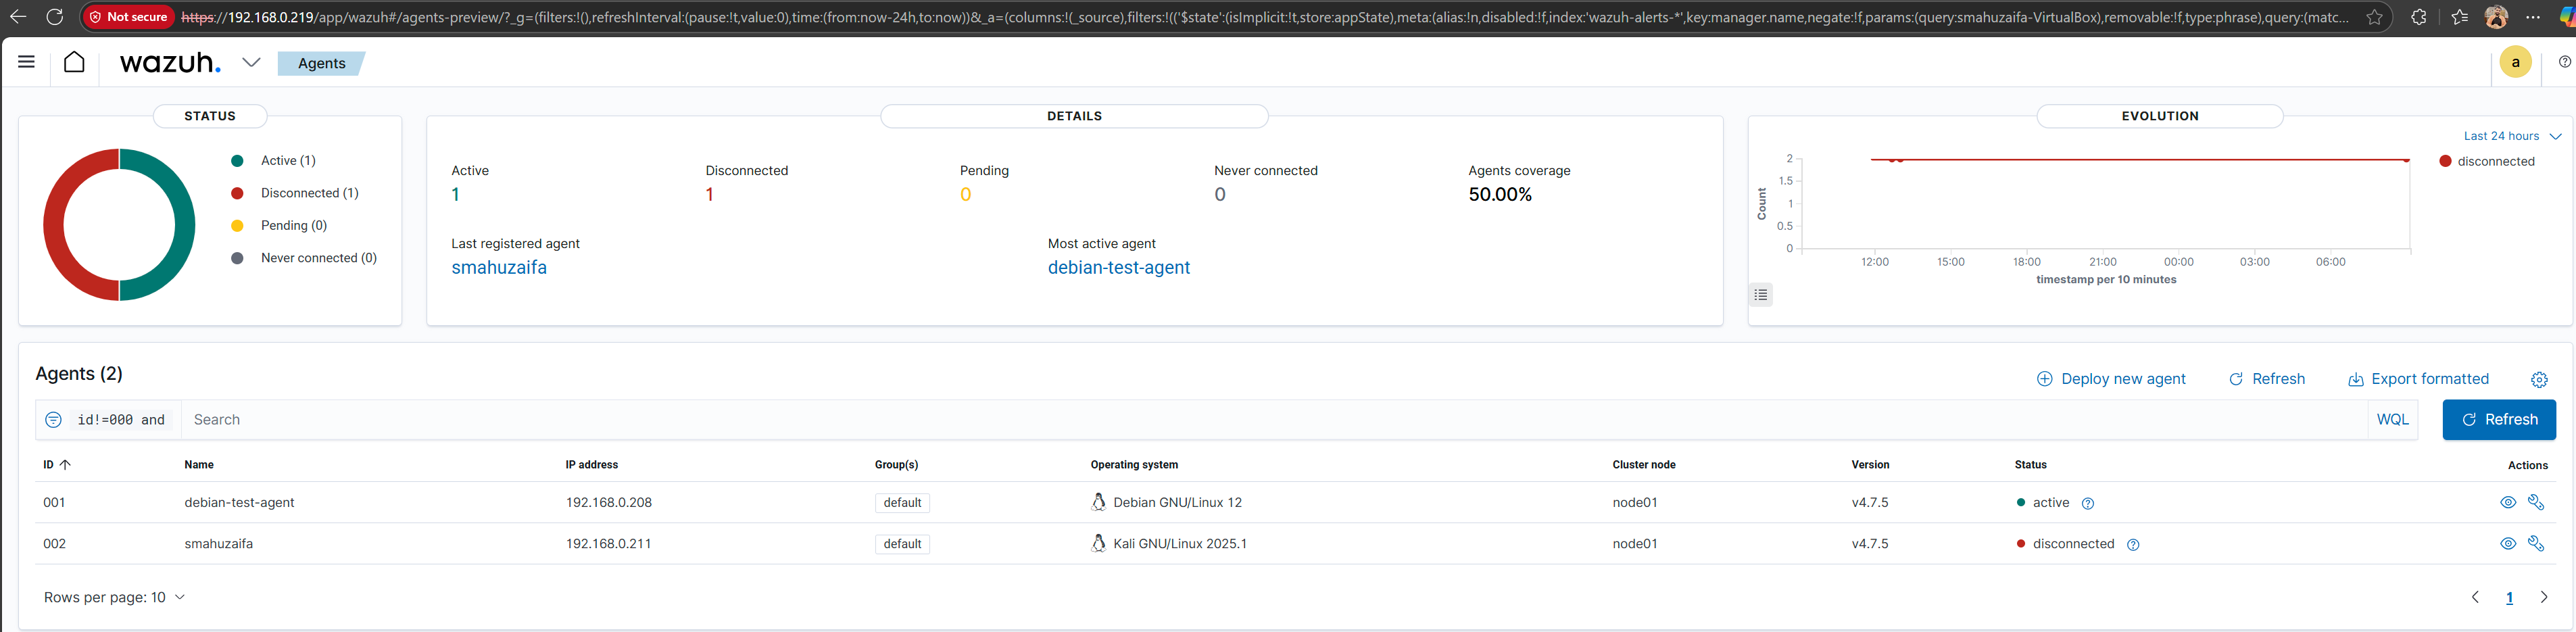Open configuration wrench icon for smahuzaifa
Viewport: 2576px width, 632px height.
pos(2536,544)
